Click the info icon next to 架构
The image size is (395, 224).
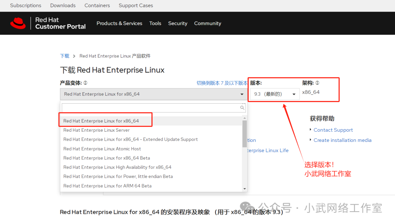click(x=317, y=83)
